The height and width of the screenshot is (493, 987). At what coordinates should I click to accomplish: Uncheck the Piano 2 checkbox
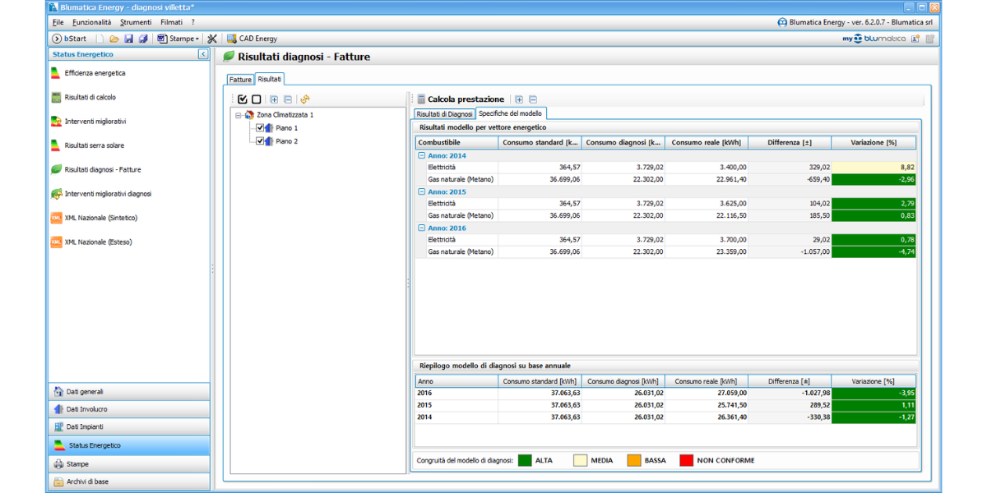coord(260,141)
